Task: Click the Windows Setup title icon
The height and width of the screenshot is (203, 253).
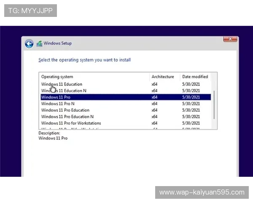Action: (39, 44)
